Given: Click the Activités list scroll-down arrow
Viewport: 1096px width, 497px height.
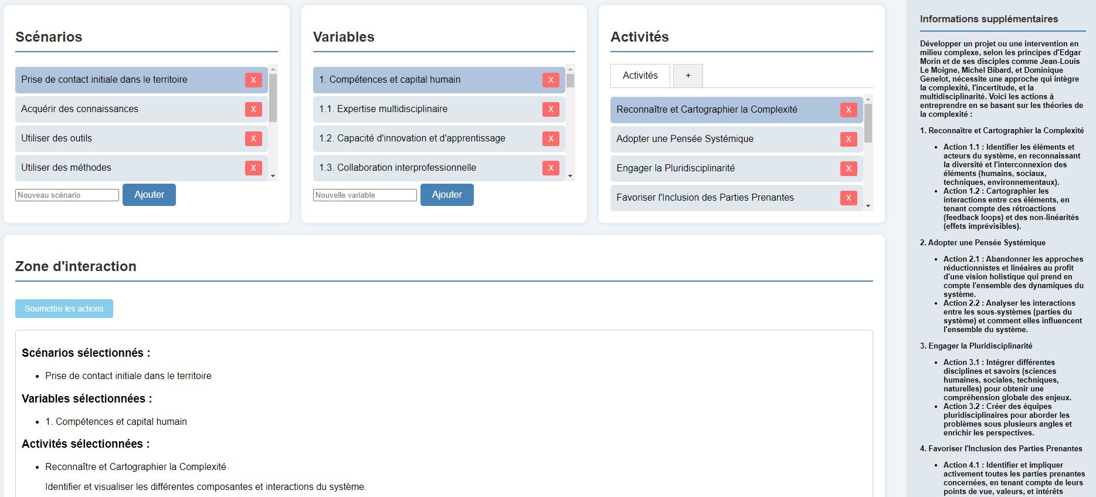Looking at the screenshot, I should pos(868,206).
